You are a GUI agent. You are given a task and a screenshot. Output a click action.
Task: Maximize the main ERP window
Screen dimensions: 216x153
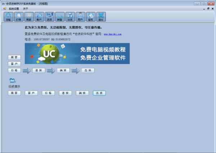pyautogui.click(x=204, y=4)
